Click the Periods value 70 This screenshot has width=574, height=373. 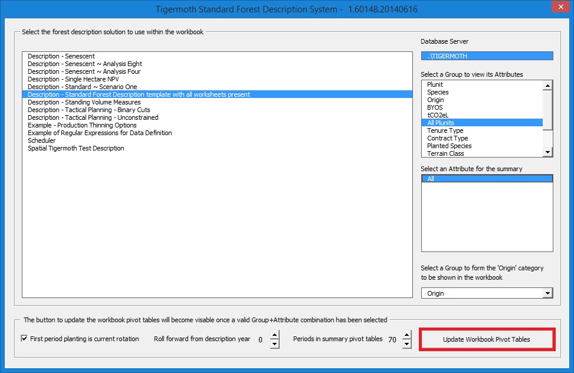(392, 340)
